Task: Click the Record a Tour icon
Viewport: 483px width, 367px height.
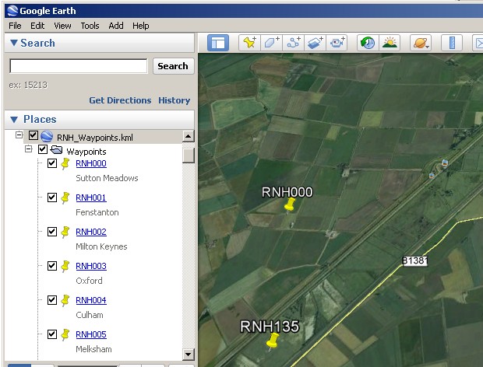Action: 337,43
